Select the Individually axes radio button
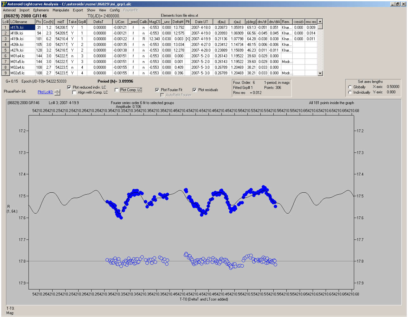The image size is (408, 317). 350,92
